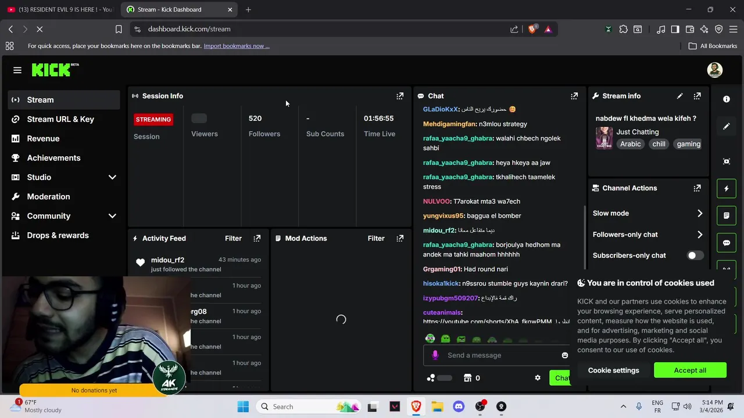Click the green Chat send button
The width and height of the screenshot is (744, 418).
pos(560,378)
